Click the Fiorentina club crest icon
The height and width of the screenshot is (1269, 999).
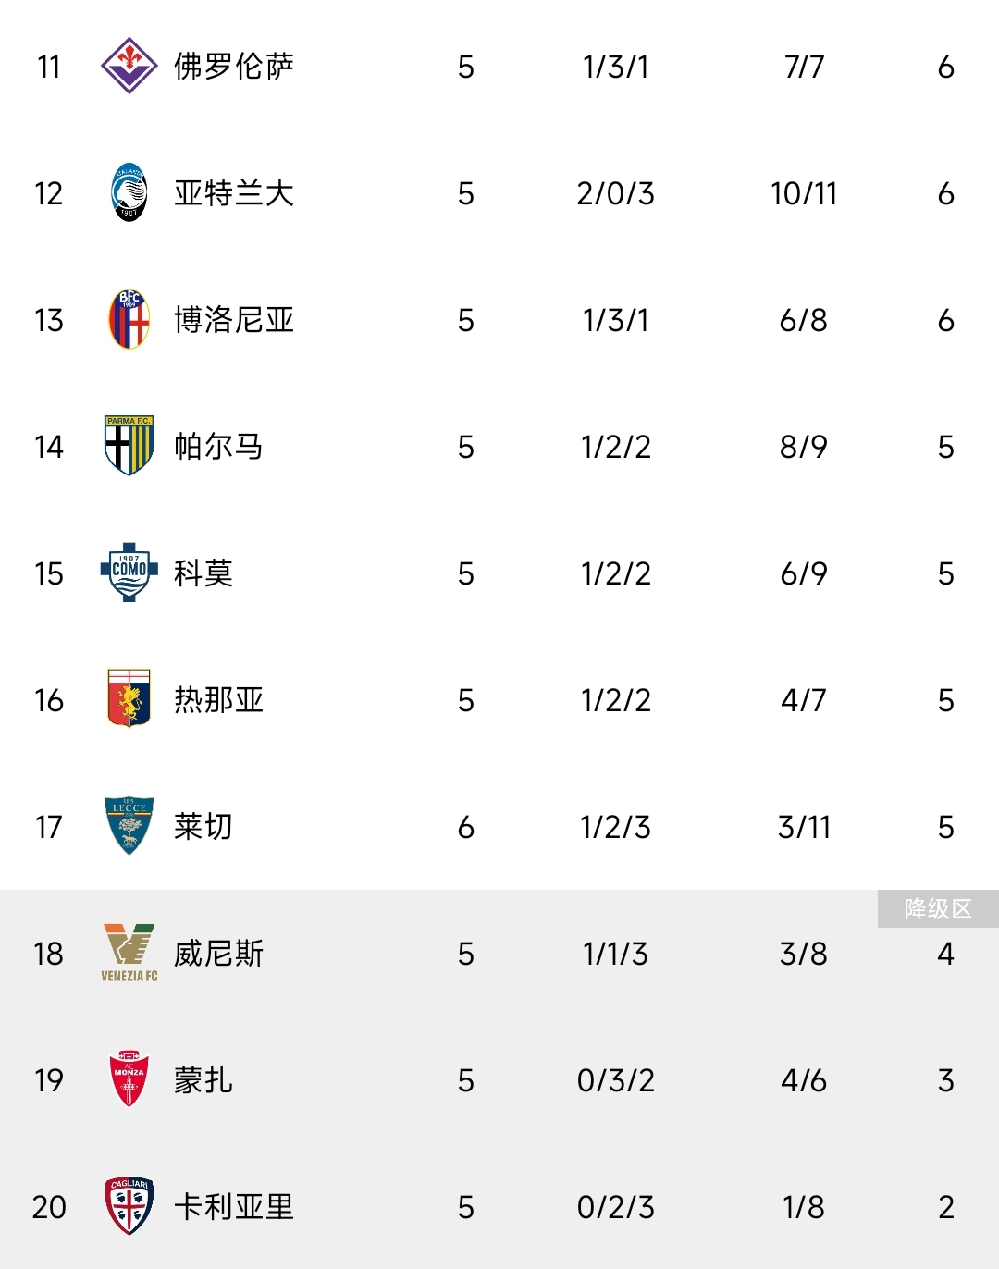(x=129, y=66)
